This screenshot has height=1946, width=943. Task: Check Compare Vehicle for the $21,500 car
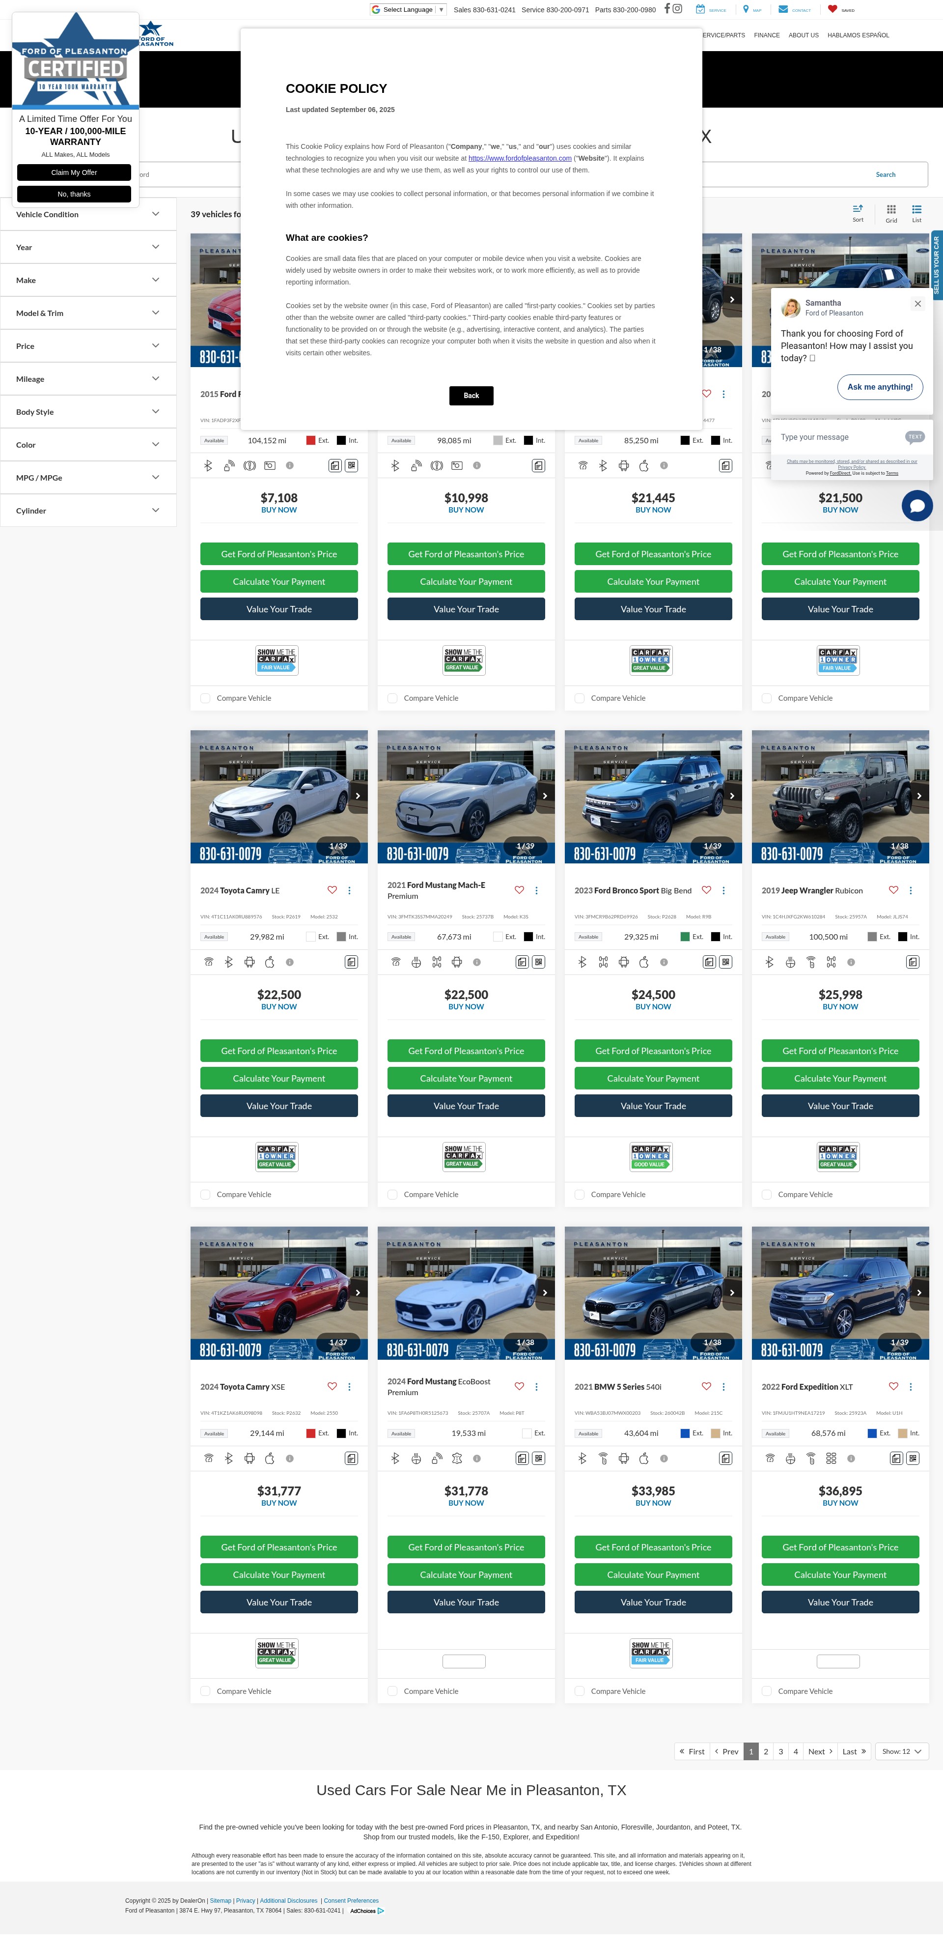[767, 698]
